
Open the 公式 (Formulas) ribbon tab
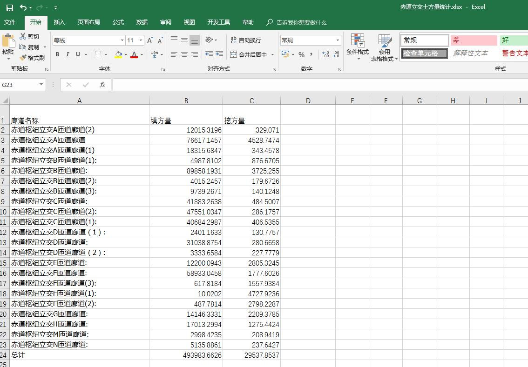coord(118,22)
